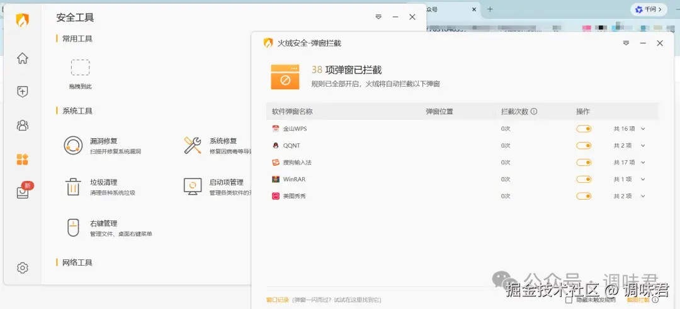Image resolution: width=680 pixels, height=309 pixels.
Task: Toggle popup blocking for QQNT
Action: (x=584, y=146)
